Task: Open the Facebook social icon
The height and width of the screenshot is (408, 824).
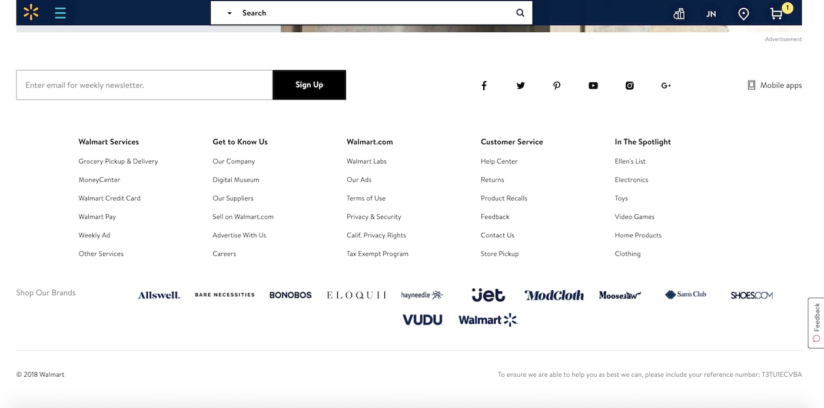Action: [484, 85]
